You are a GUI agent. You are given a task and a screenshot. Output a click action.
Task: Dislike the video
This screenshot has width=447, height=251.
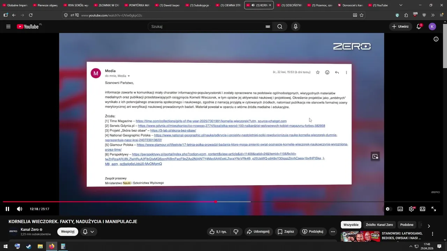236,231
